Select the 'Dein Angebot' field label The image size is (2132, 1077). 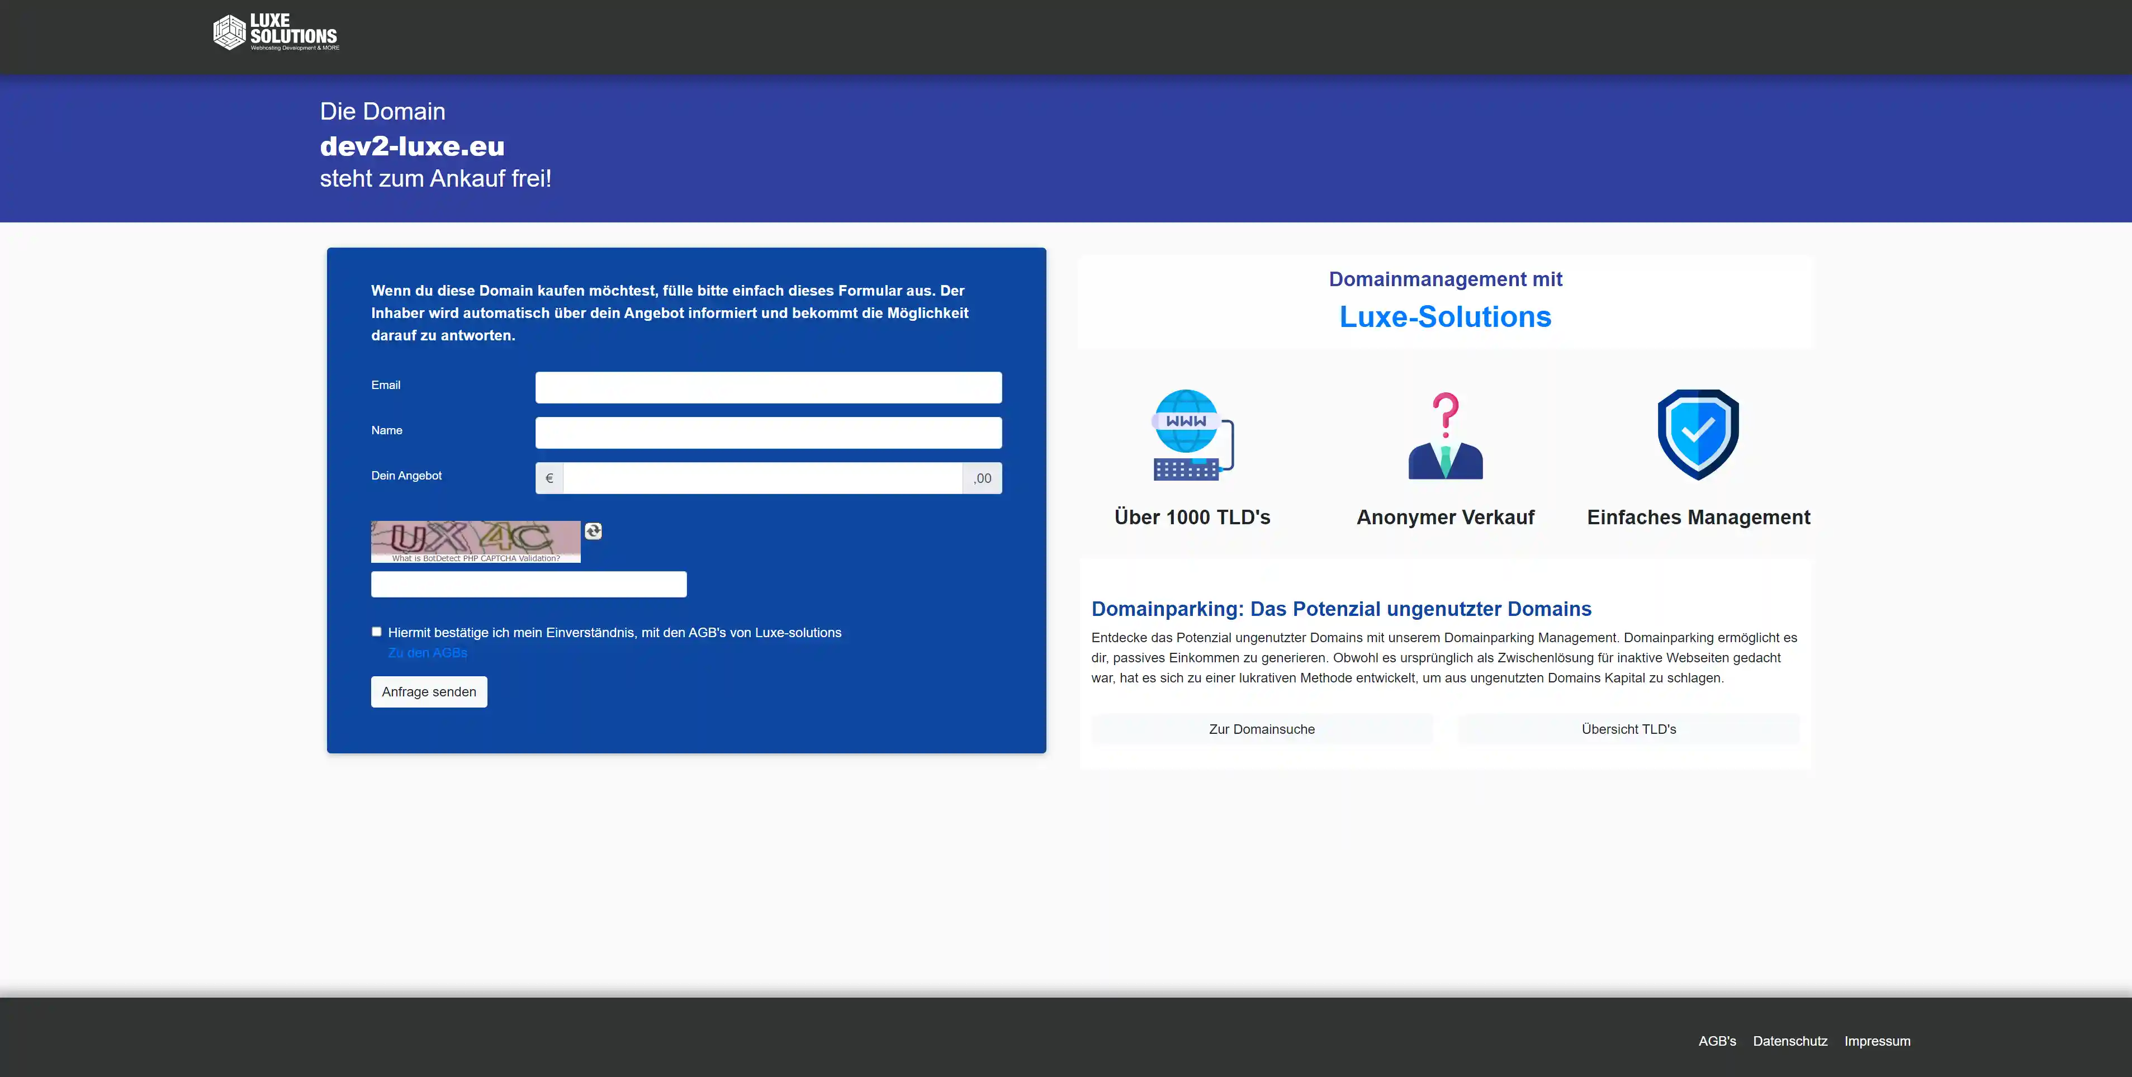(406, 476)
